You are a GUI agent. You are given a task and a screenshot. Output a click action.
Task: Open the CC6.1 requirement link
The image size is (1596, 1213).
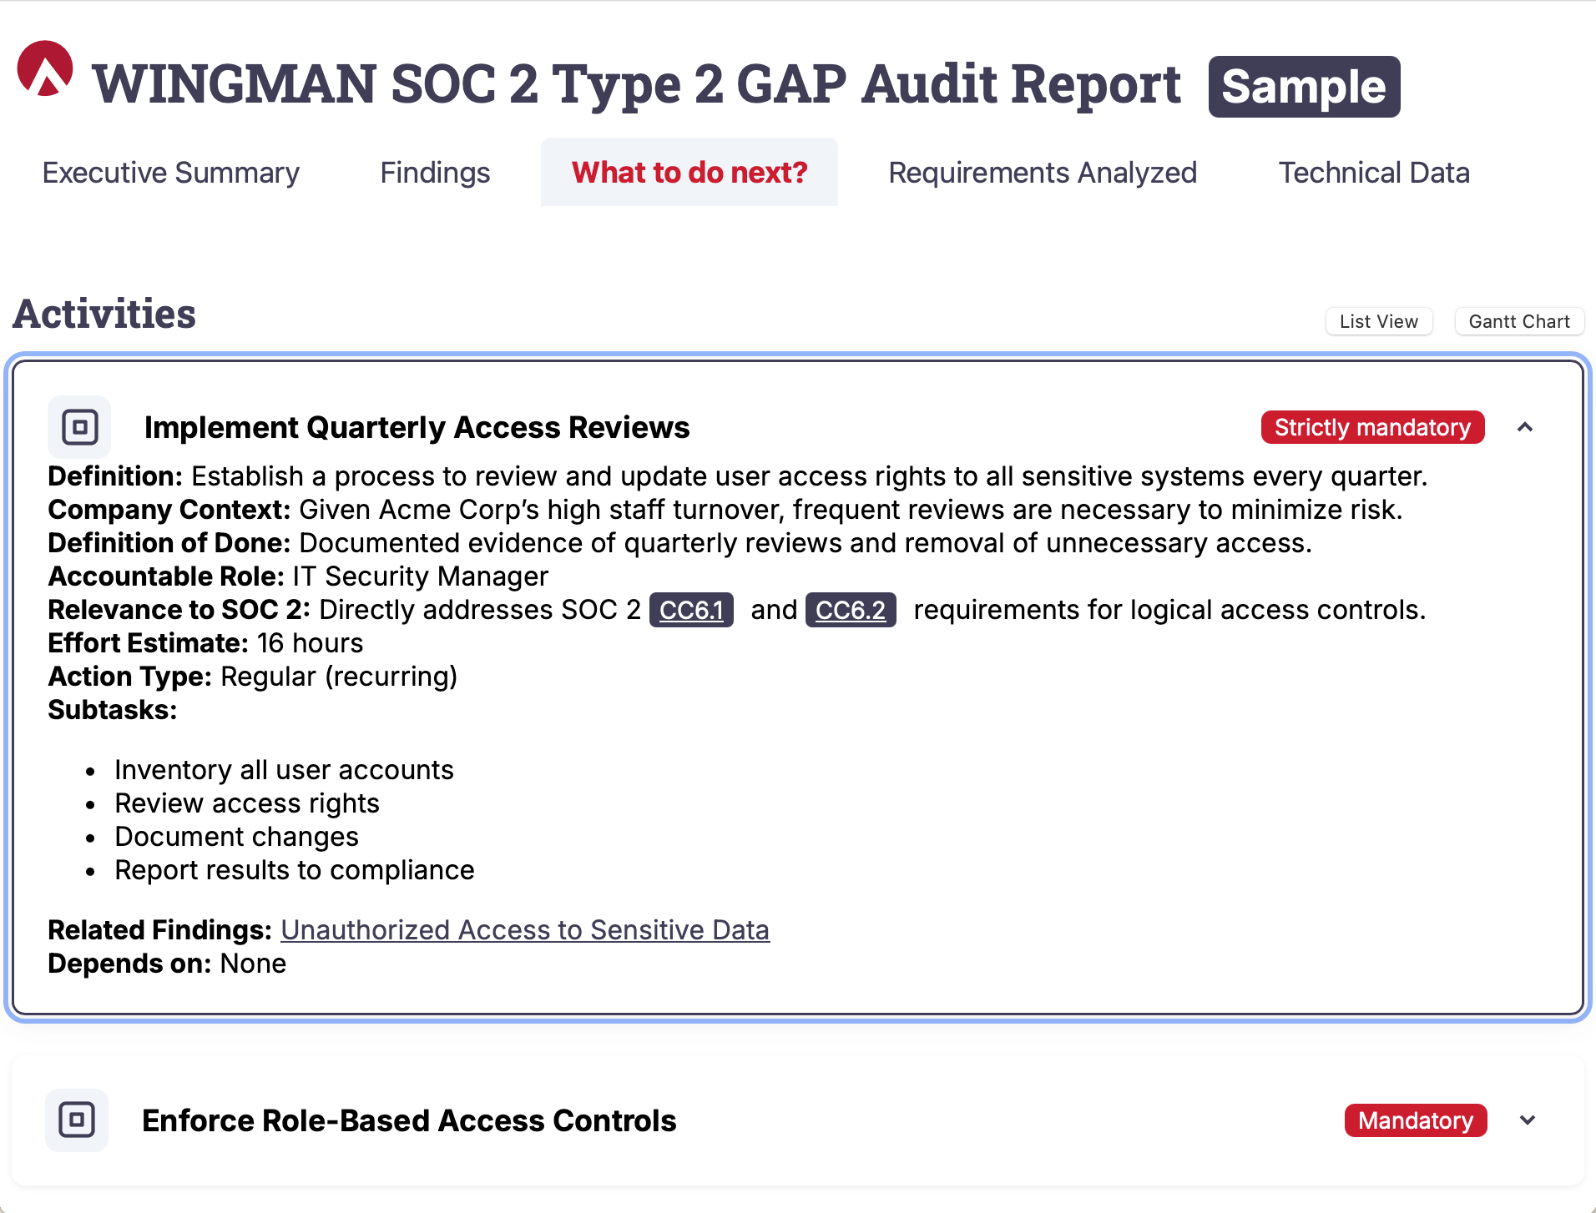[x=691, y=610]
